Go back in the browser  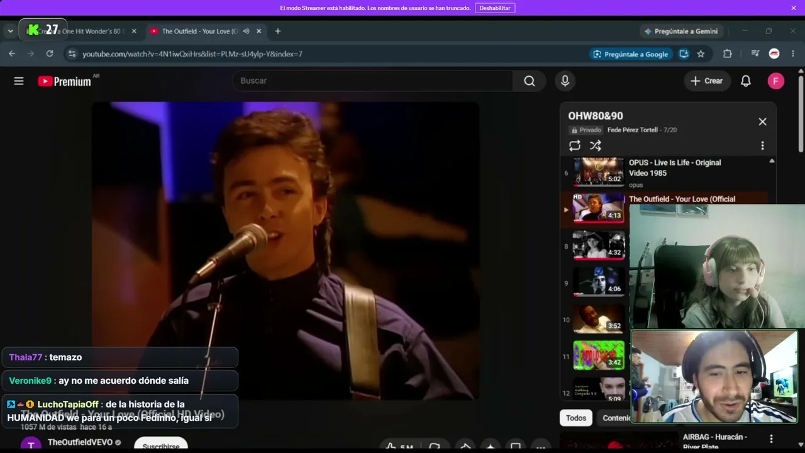12,53
